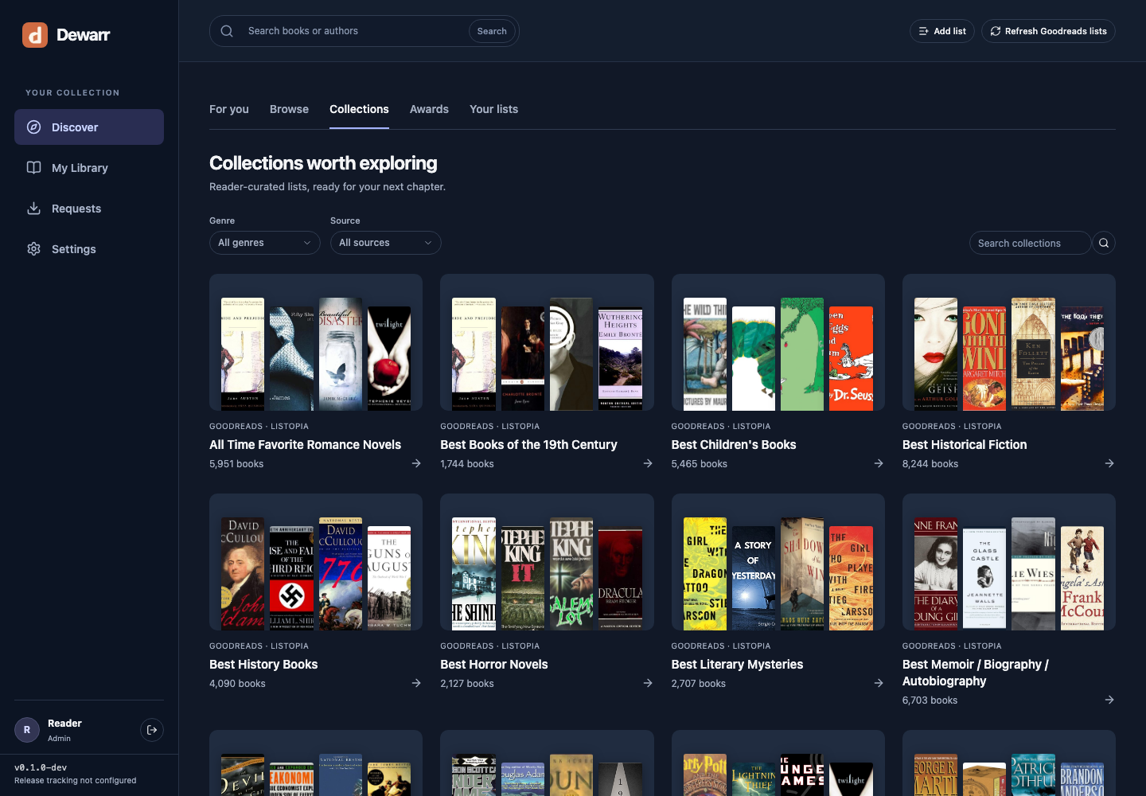Click the '5,951 books' count text

[236, 464]
